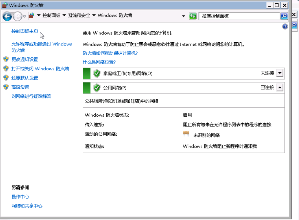This screenshot has height=220, width=299.
Task: Open 还原默认设置 link
Action: [x=25, y=78]
